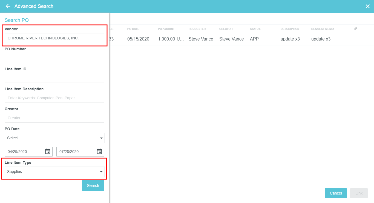Close the Advanced Search dialog with X
Viewport: 374px width, 203px height.
367,6
